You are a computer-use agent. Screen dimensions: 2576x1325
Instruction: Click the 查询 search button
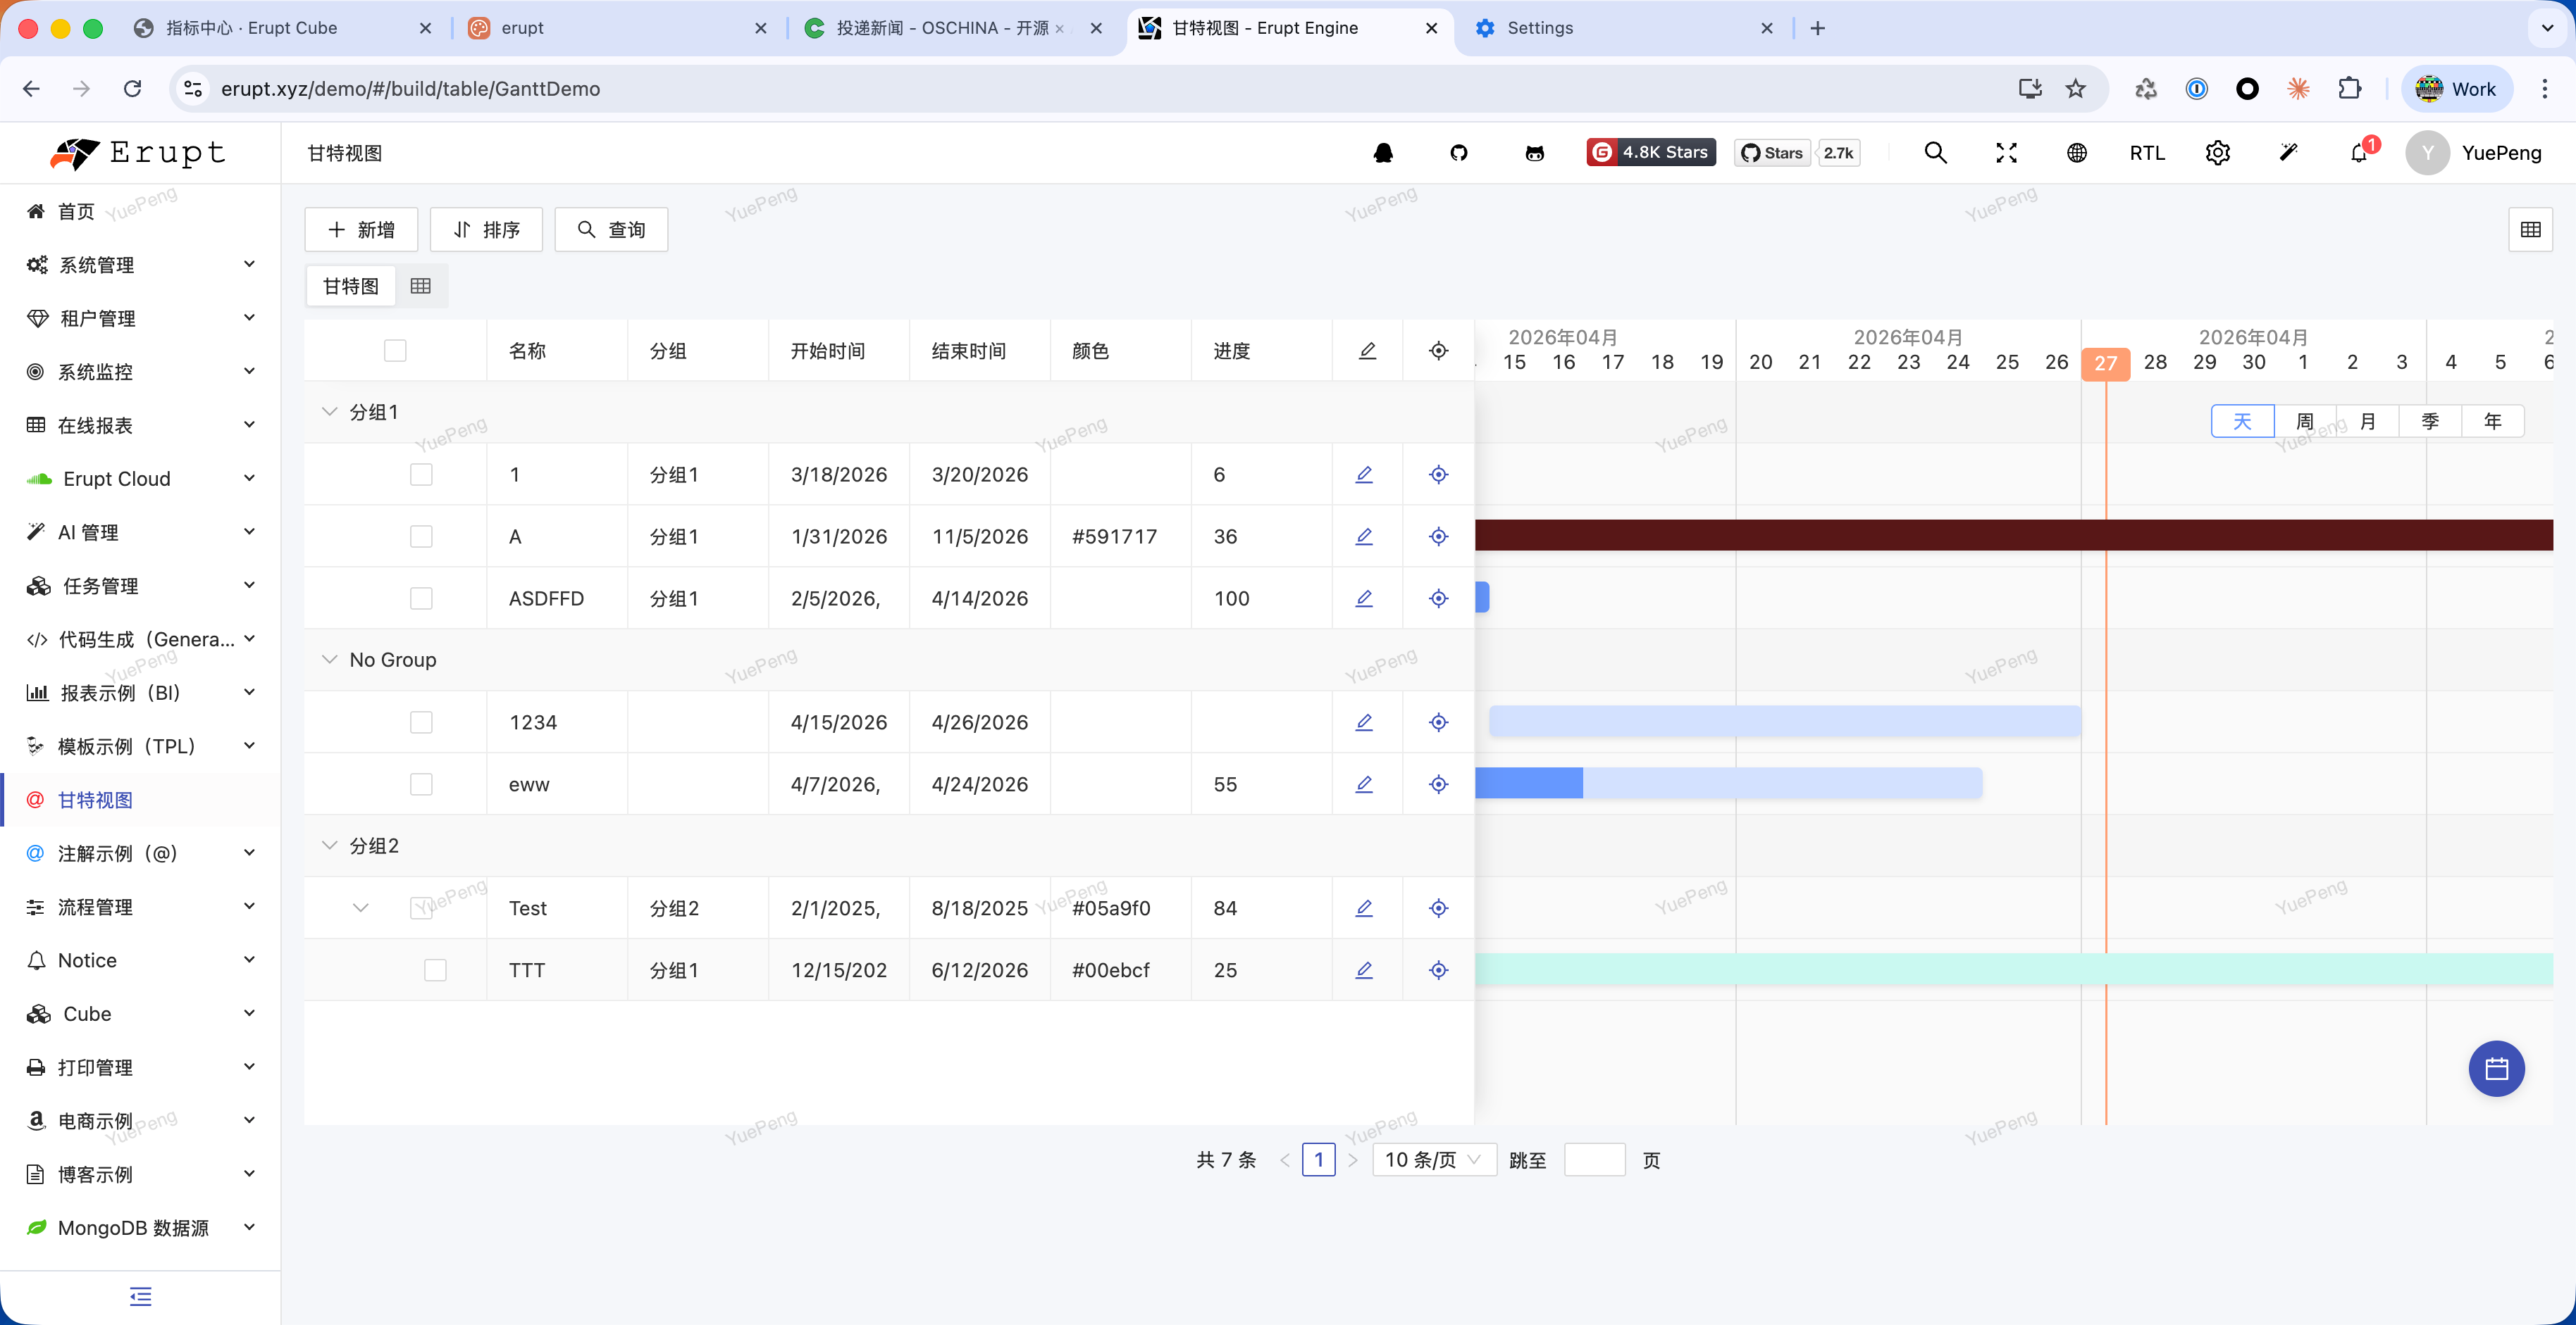(611, 230)
